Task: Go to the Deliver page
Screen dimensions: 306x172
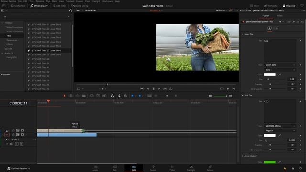Action: click(x=210, y=168)
